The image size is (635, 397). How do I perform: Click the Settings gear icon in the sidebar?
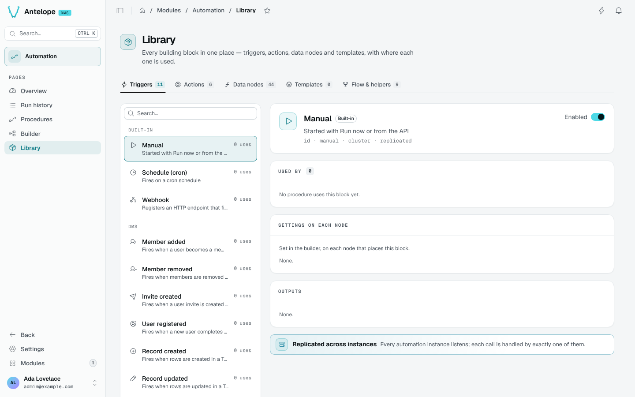pos(12,349)
